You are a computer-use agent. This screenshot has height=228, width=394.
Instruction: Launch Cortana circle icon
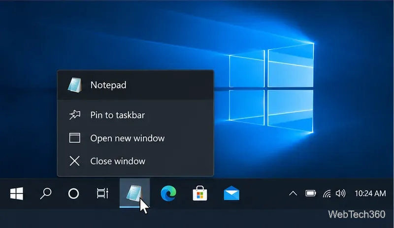pyautogui.click(x=73, y=194)
